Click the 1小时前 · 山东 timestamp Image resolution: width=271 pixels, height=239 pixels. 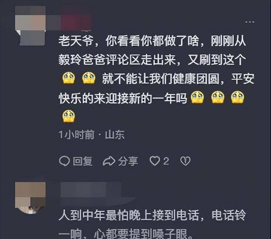(x=91, y=135)
